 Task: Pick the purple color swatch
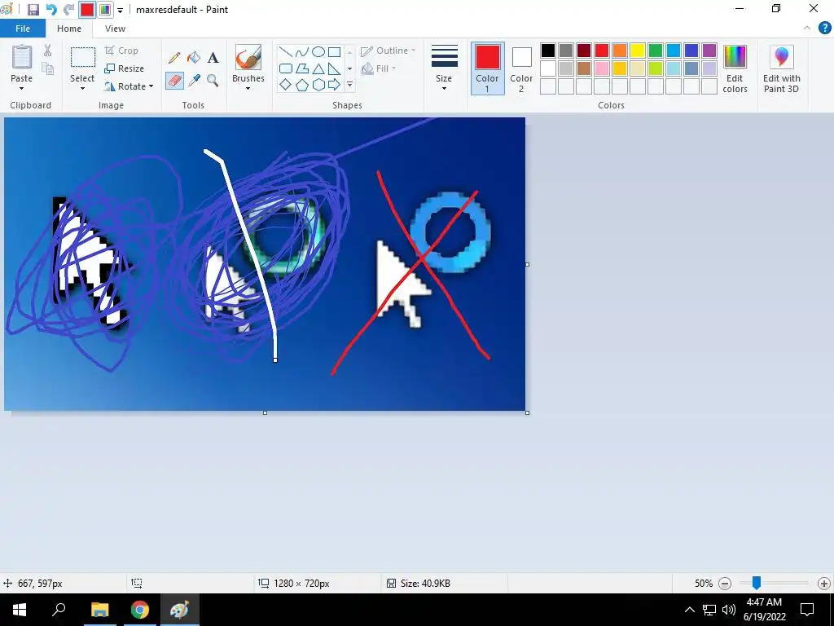click(709, 51)
